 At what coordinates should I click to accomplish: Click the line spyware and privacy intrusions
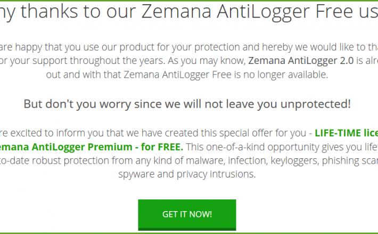coord(187,174)
